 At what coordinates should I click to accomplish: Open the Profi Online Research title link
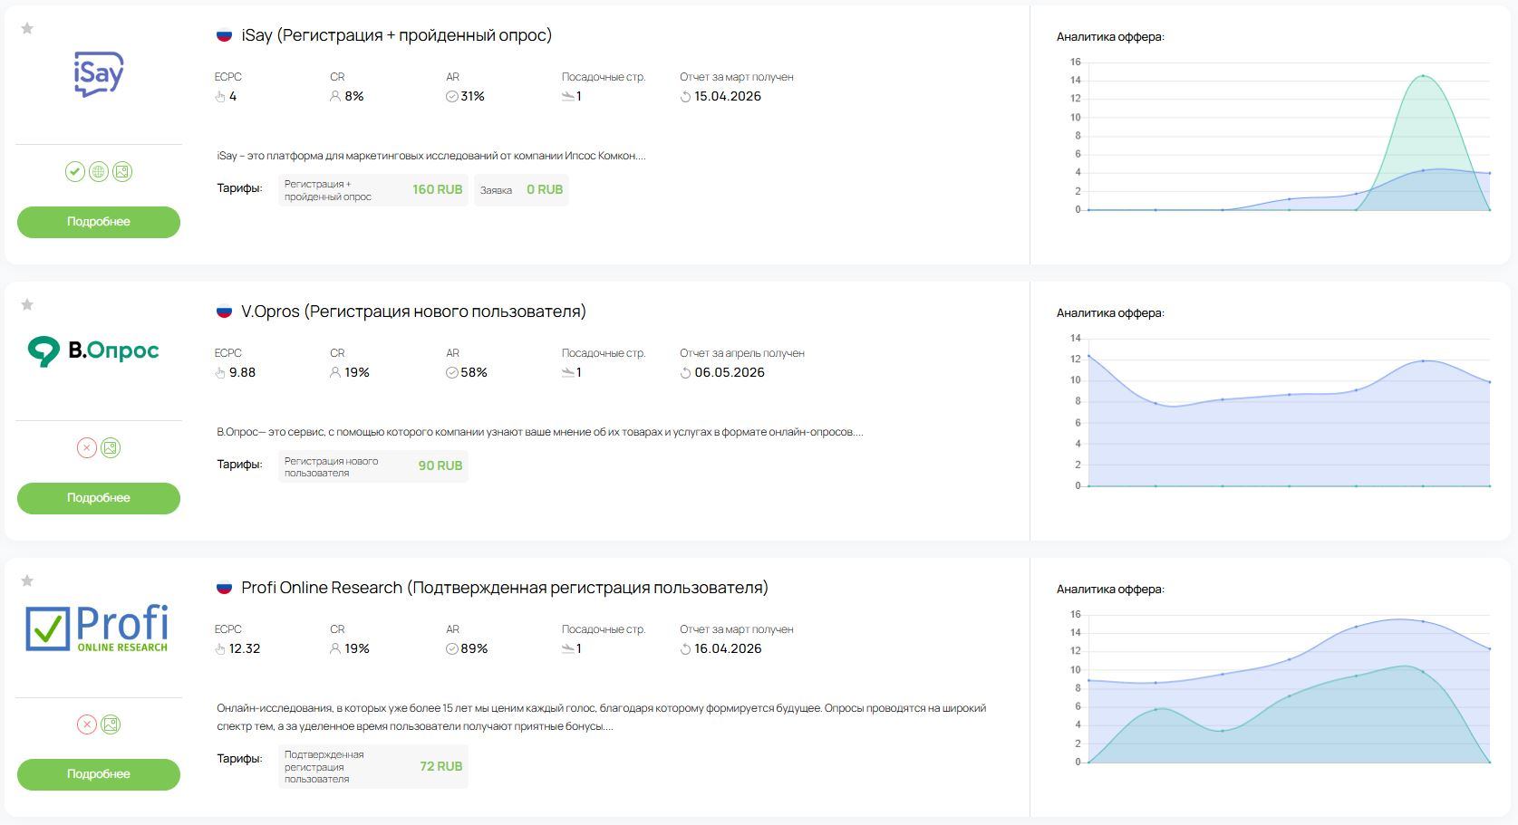click(x=505, y=588)
